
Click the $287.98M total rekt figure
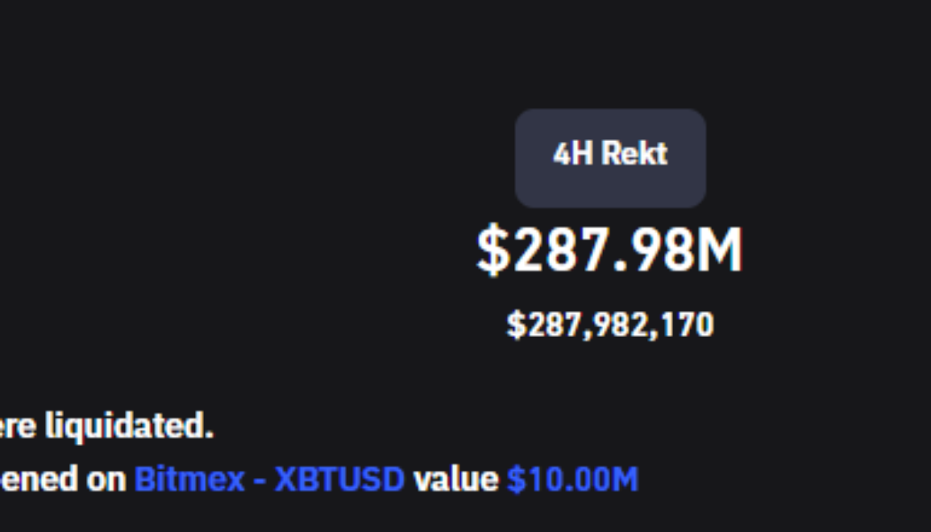(610, 249)
